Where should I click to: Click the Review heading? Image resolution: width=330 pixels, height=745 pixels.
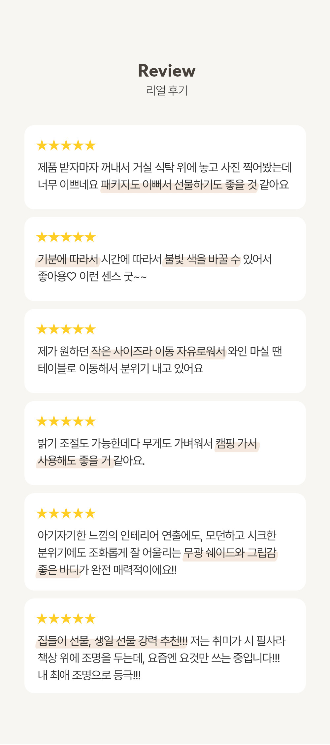pyautogui.click(x=167, y=71)
